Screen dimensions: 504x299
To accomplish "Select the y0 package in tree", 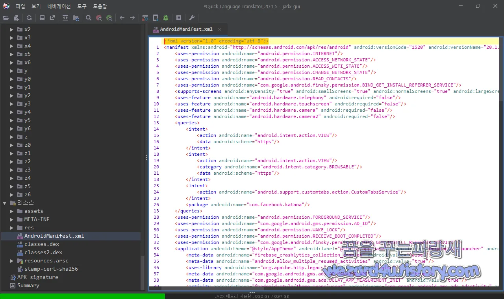I will click(x=27, y=79).
